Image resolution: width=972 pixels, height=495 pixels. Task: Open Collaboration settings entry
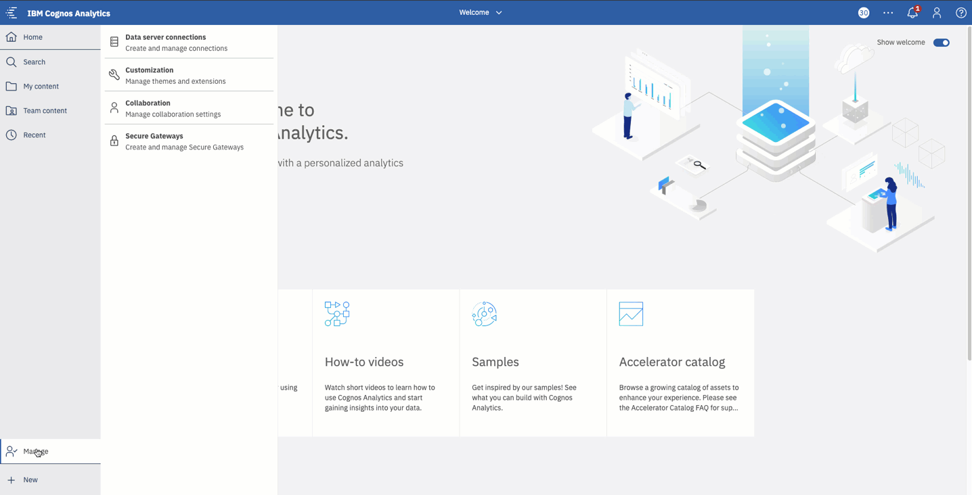click(x=189, y=108)
